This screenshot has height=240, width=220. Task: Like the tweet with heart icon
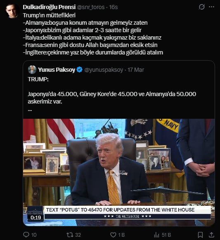[x=113, y=235]
